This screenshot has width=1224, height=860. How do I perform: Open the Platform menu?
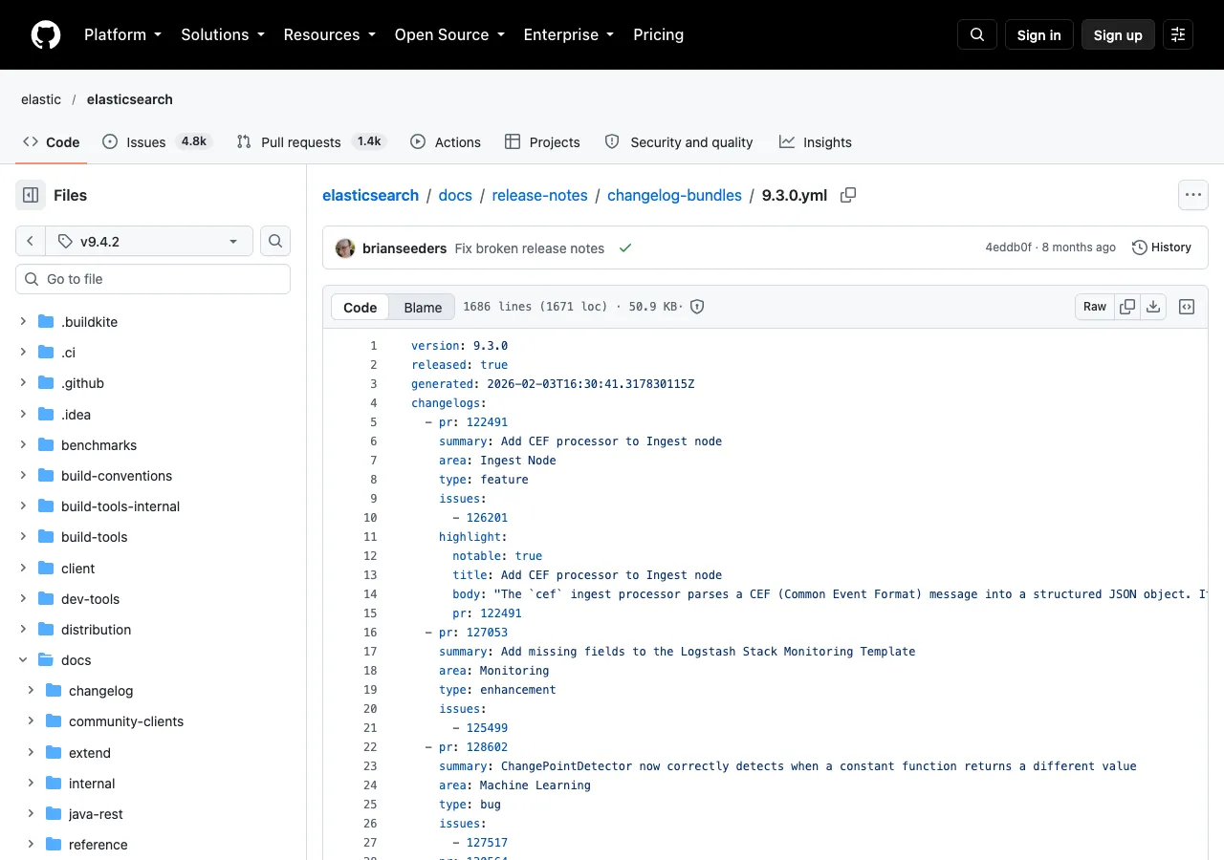[x=122, y=34]
